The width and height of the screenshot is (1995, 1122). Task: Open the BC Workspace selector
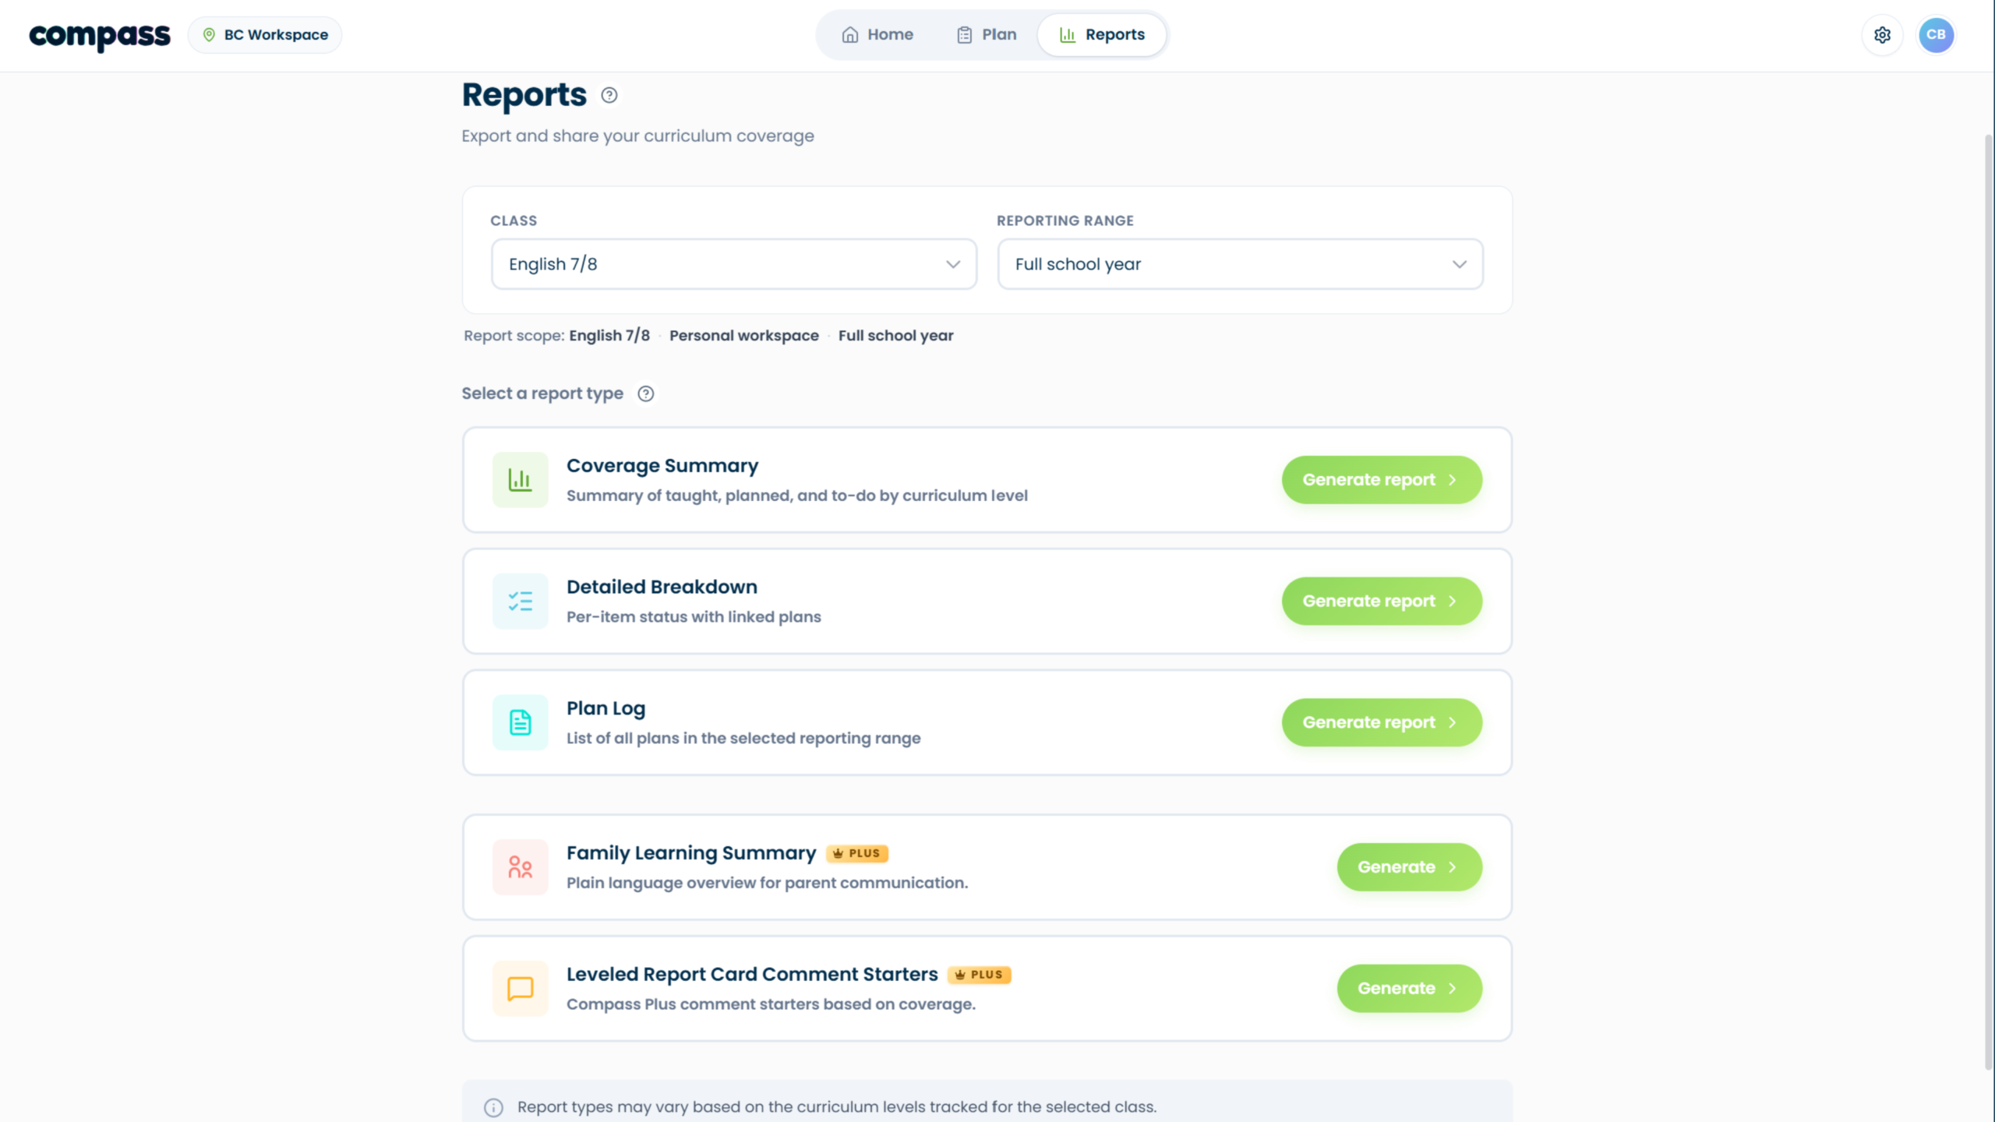pos(265,35)
